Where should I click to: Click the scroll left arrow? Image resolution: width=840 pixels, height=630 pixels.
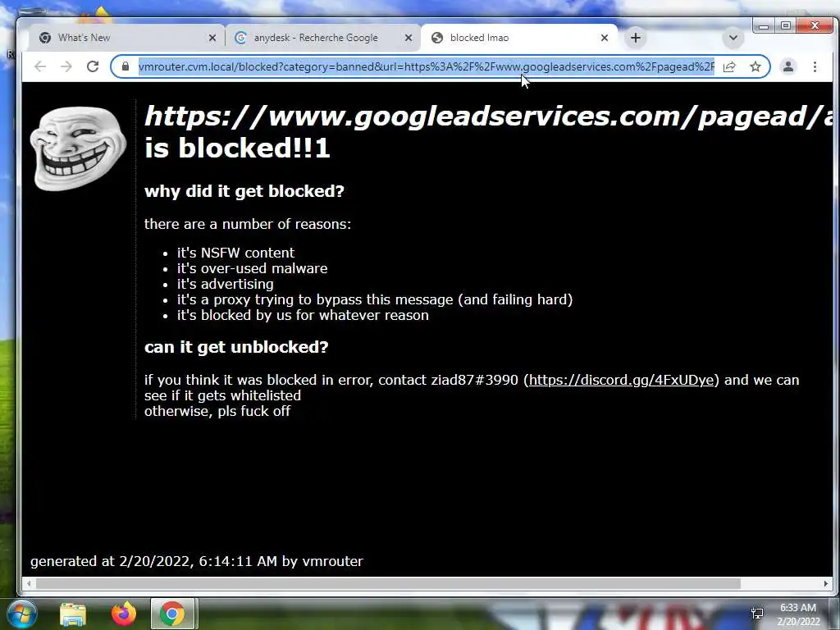tap(29, 583)
